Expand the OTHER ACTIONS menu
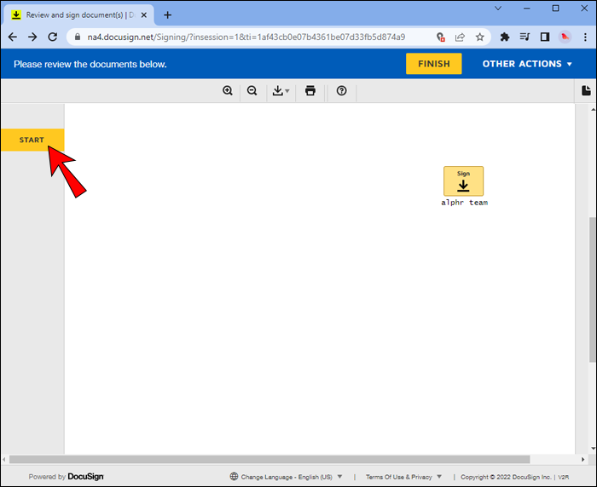This screenshot has height=487, width=597. tap(527, 64)
